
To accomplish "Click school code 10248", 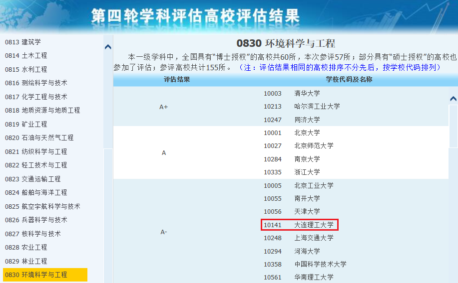I will tap(273, 238).
